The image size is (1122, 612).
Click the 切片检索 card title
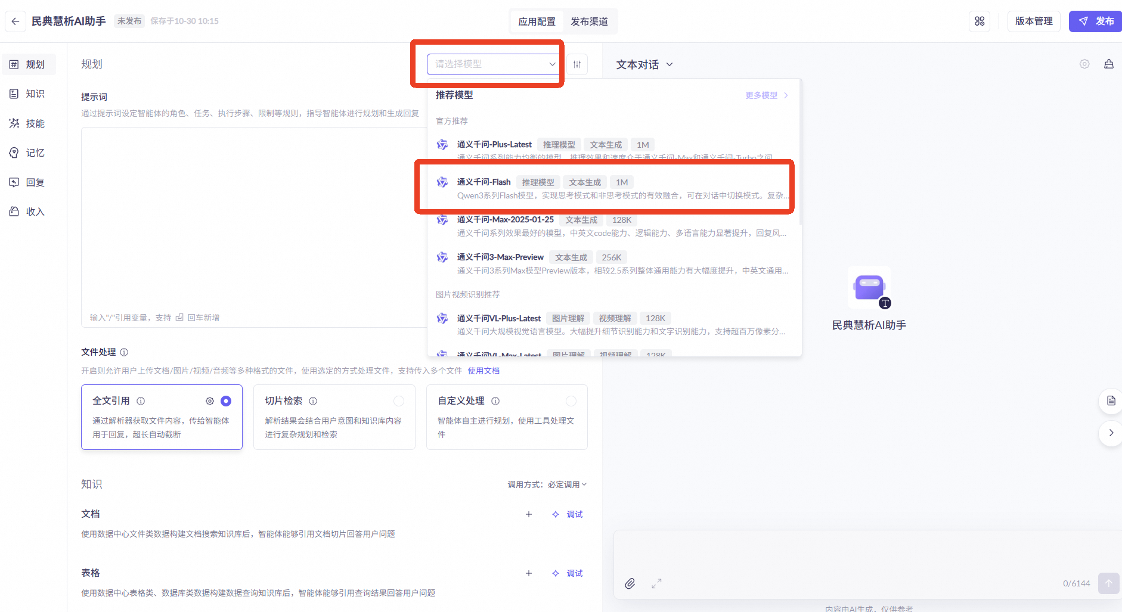(284, 401)
